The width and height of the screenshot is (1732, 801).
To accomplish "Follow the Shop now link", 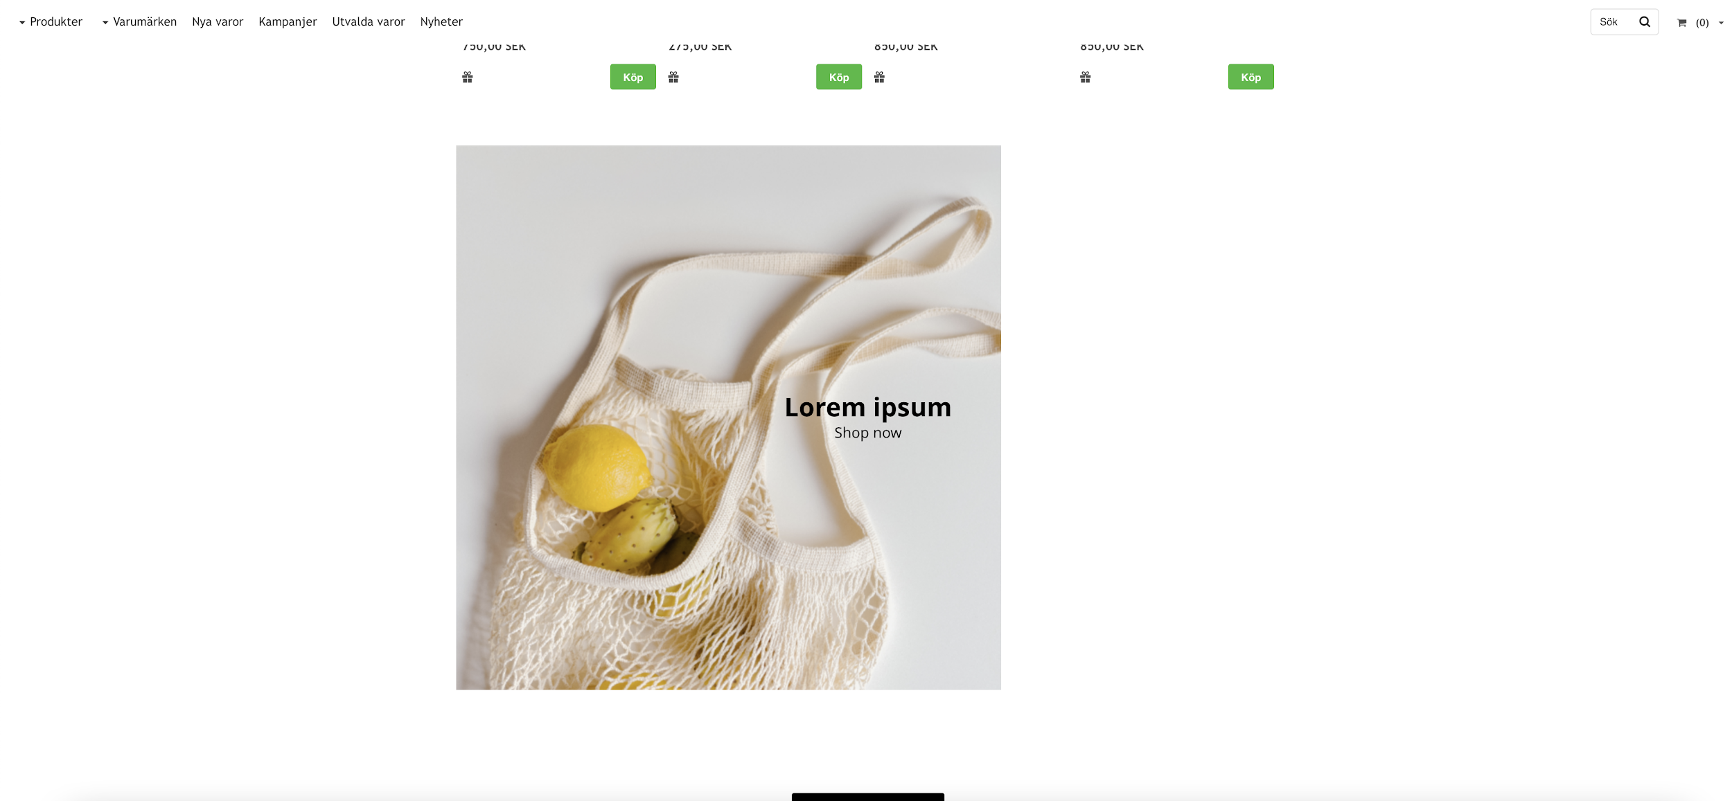I will pos(868,433).
